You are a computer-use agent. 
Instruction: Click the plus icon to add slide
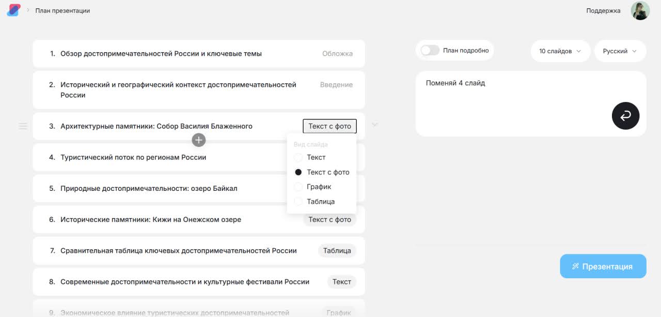pyautogui.click(x=199, y=140)
